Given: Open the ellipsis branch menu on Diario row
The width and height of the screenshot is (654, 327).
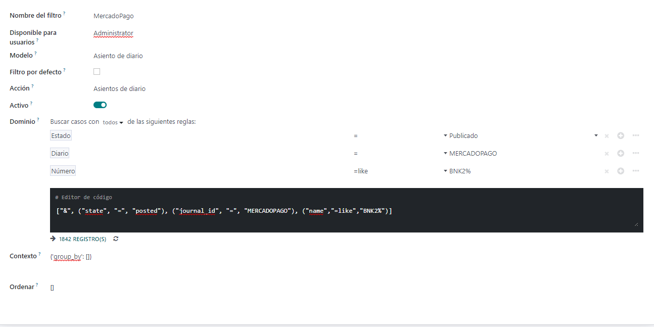Looking at the screenshot, I should pos(636,153).
